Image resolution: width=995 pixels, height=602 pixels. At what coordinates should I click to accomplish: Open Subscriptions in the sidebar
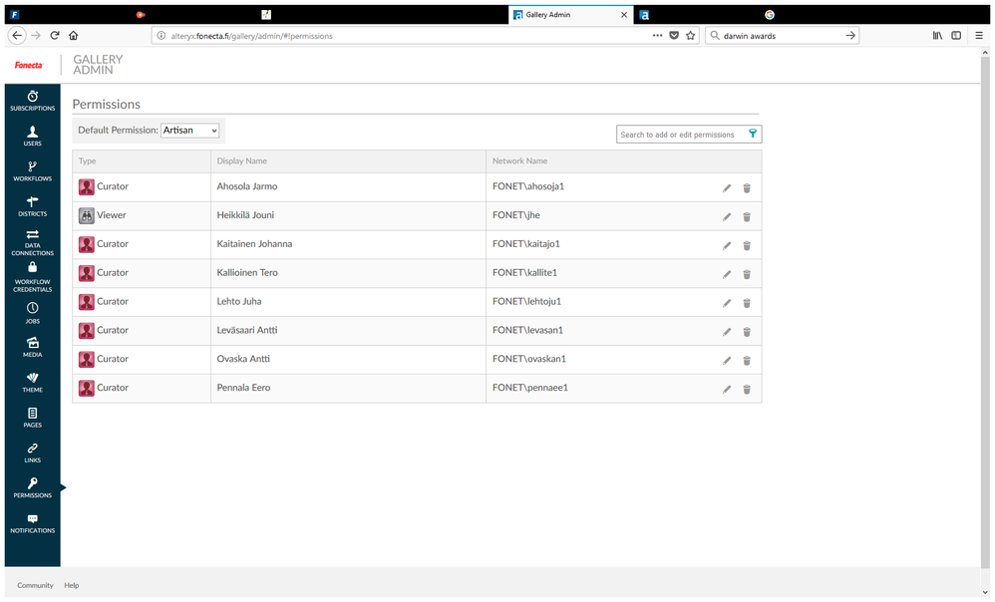(x=32, y=101)
